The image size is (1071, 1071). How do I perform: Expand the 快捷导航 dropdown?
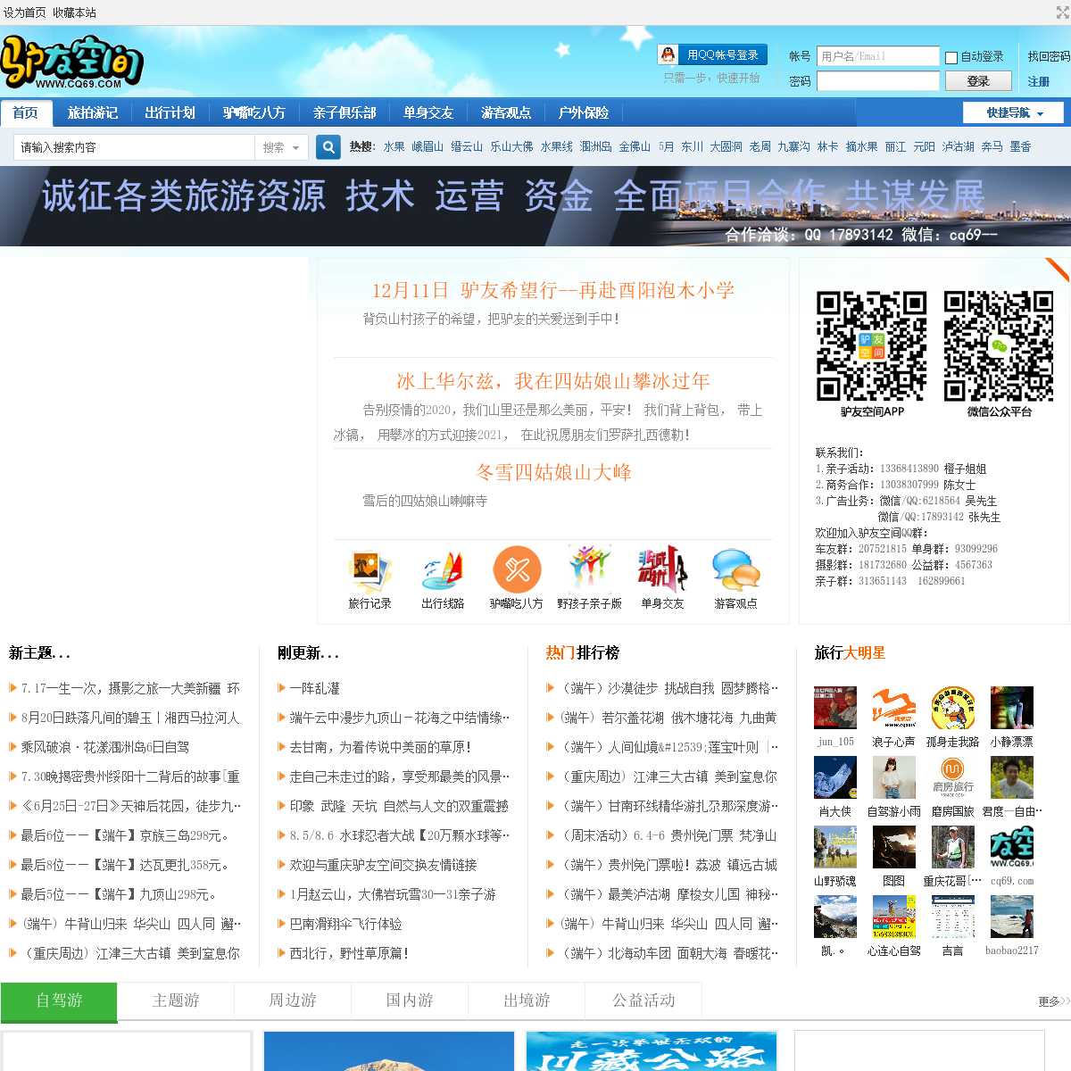1014,112
